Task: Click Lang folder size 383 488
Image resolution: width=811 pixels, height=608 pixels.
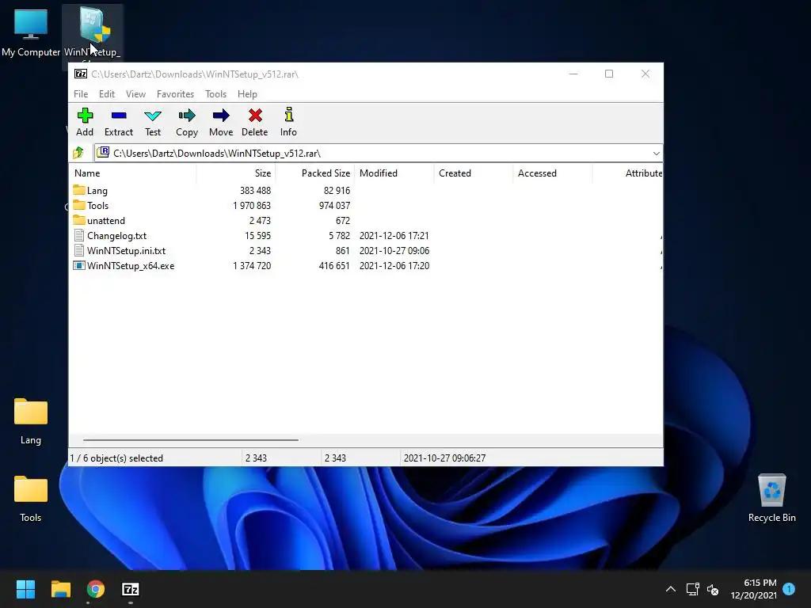Action: point(256,191)
